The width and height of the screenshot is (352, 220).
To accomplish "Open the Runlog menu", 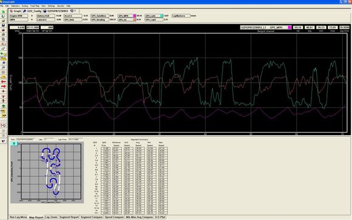I will (x=25, y=6).
